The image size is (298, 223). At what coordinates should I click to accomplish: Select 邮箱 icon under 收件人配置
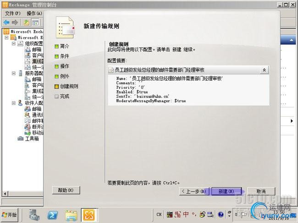click(x=28, y=109)
